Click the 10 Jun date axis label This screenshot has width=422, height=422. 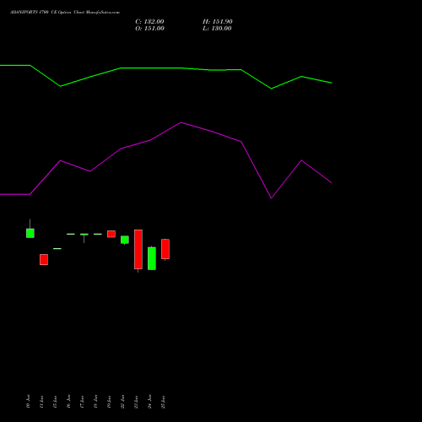point(28,402)
